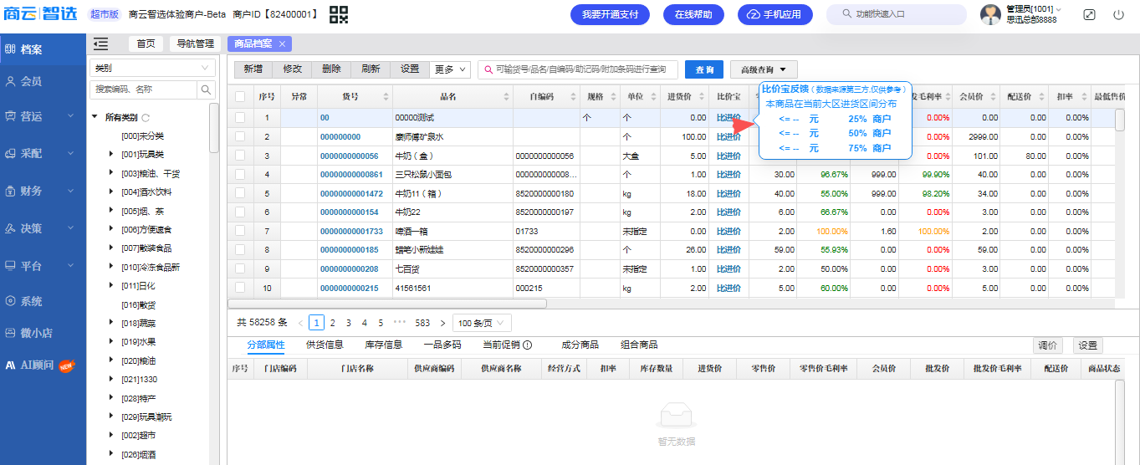Open the 100条/页 page size dropdown

[x=482, y=323]
